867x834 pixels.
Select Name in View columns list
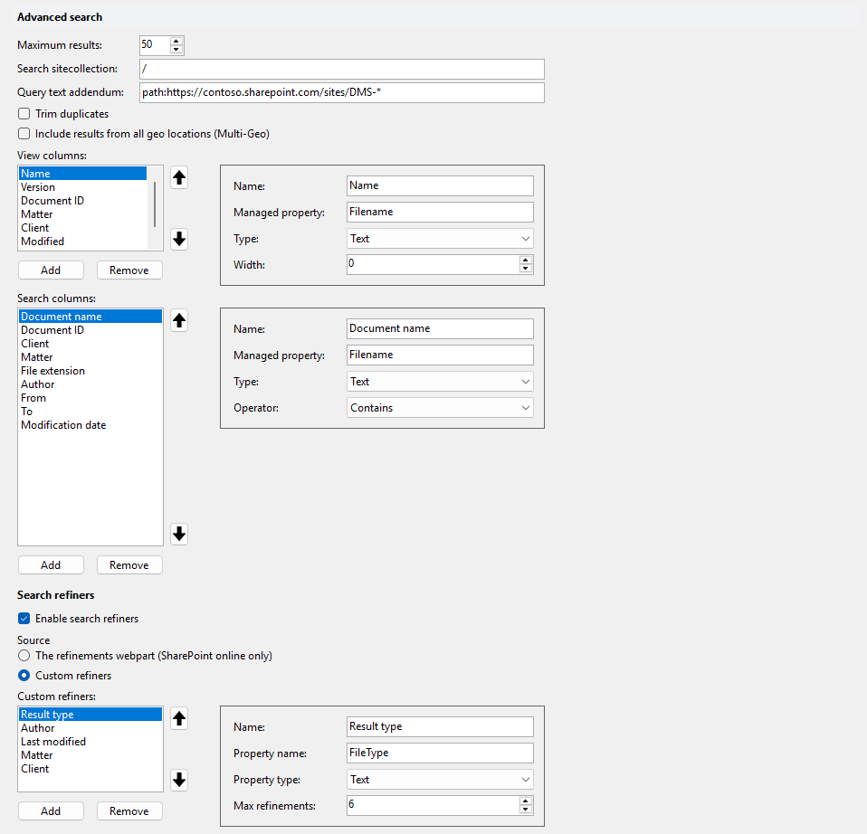coord(83,174)
